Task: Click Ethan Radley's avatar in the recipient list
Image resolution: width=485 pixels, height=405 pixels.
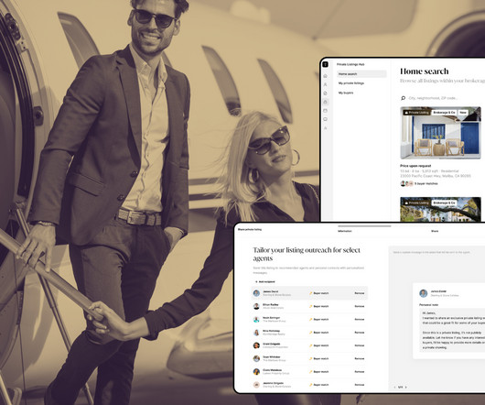Action: coord(256,306)
